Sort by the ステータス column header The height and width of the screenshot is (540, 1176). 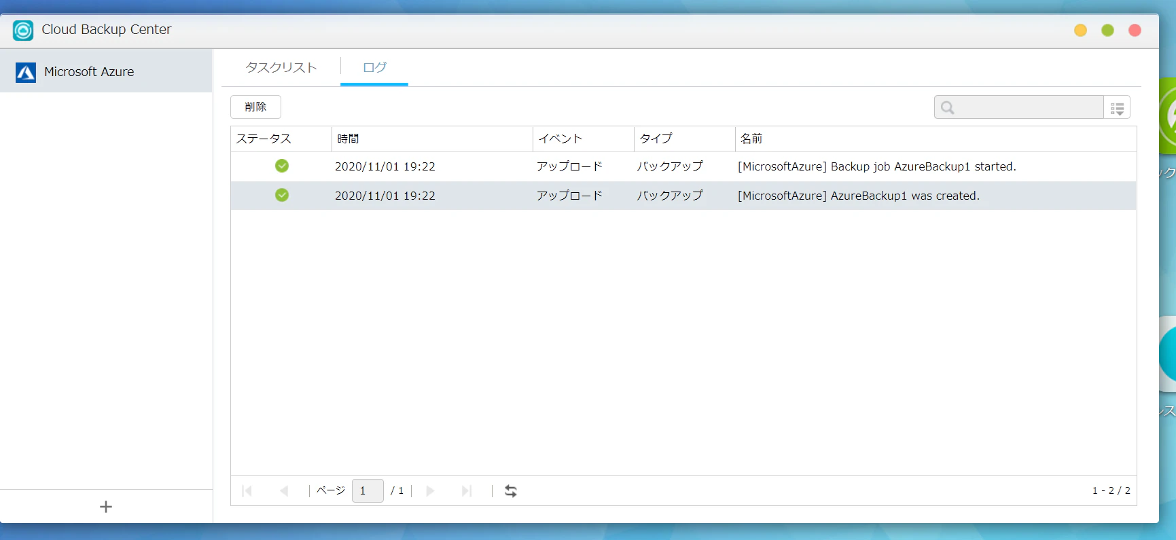[281, 139]
